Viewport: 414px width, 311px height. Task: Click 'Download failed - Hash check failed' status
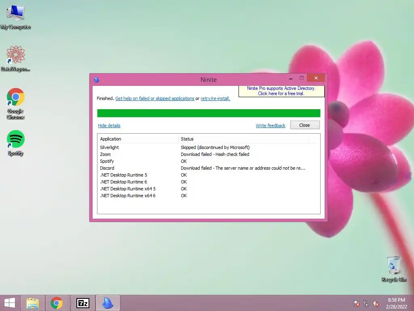(215, 154)
